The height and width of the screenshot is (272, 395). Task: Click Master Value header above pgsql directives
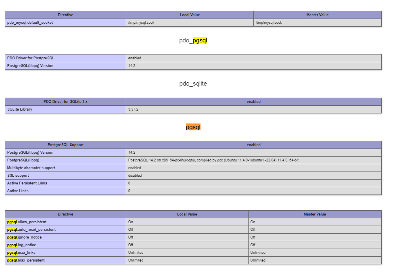tap(315, 214)
